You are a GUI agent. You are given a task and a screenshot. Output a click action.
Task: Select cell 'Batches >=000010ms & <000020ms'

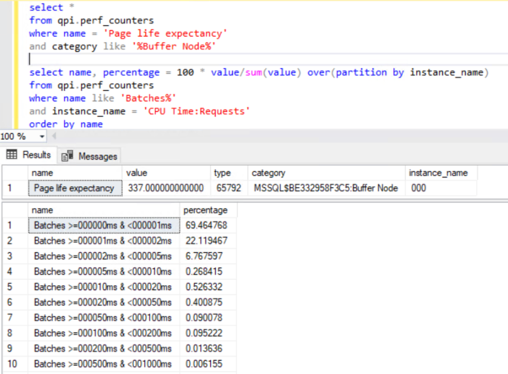[104, 286]
